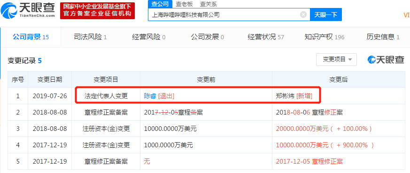The width and height of the screenshot is (410, 173).
Task: Click the 章程修正案备案 cell dated 2018-08-08
Action: coord(106,112)
